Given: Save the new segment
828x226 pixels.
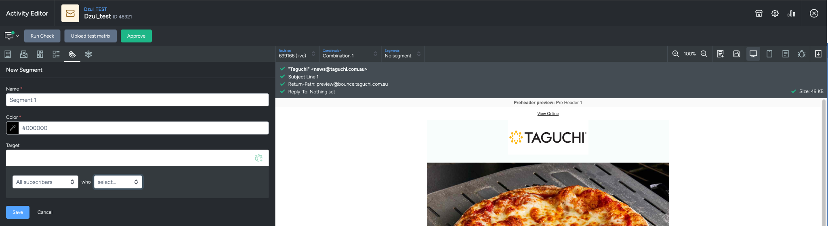Looking at the screenshot, I should pyautogui.click(x=18, y=212).
